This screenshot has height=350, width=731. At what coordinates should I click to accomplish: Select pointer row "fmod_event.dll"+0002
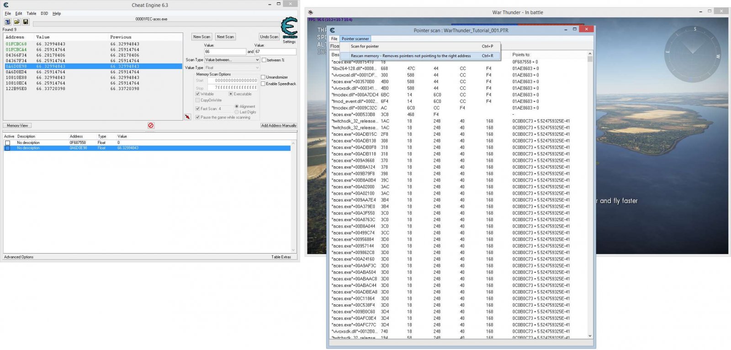tap(458, 101)
